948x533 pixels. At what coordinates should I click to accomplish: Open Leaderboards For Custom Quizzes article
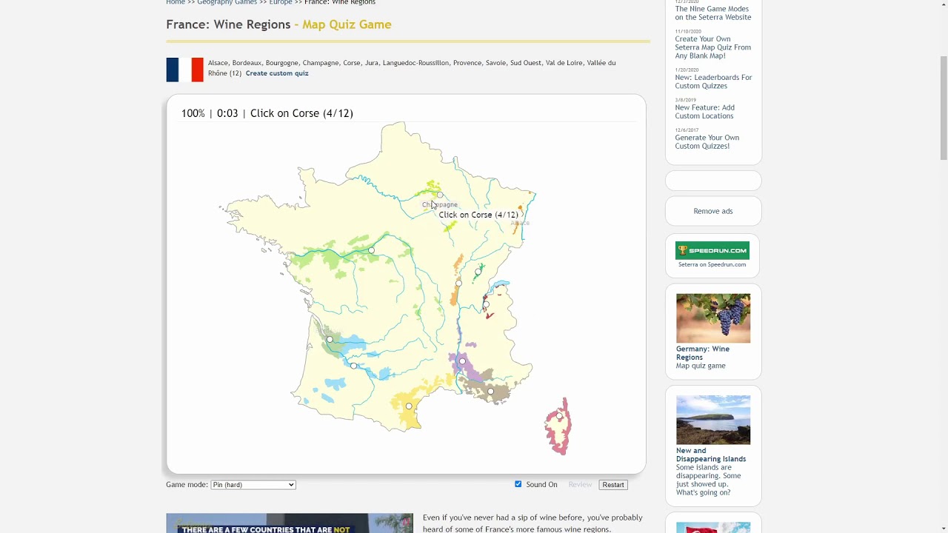point(712,81)
